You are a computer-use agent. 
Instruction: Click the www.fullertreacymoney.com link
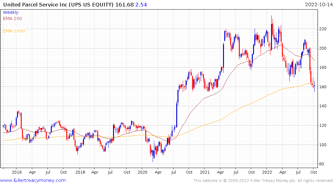33,181
